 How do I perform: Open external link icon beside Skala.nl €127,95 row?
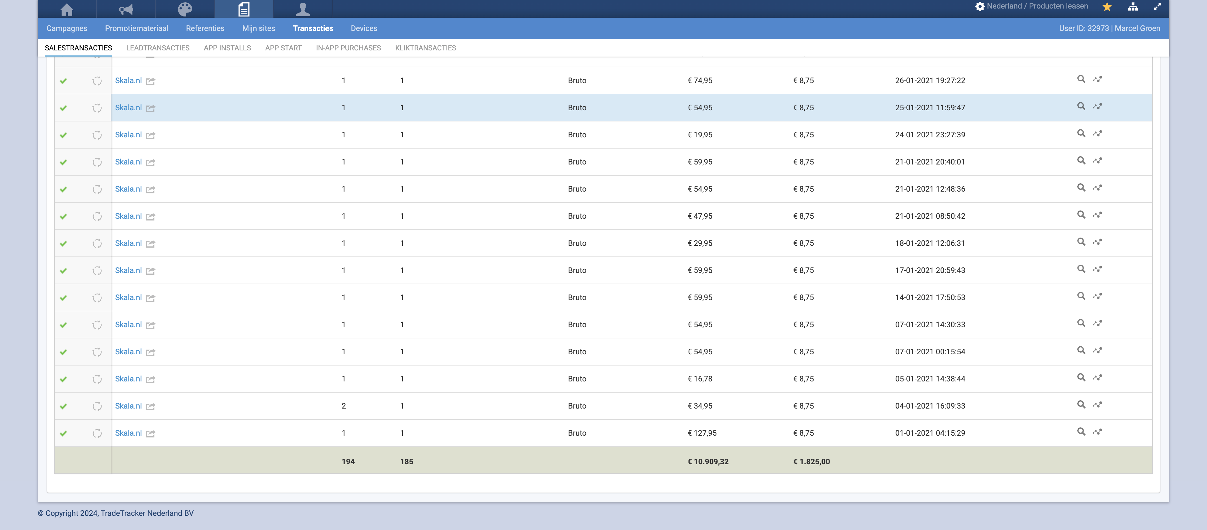coord(150,434)
